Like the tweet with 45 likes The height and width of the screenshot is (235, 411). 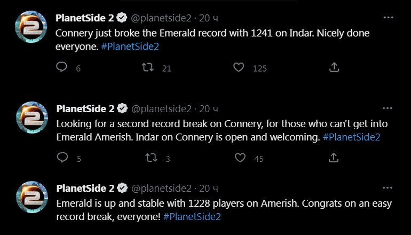coord(240,158)
